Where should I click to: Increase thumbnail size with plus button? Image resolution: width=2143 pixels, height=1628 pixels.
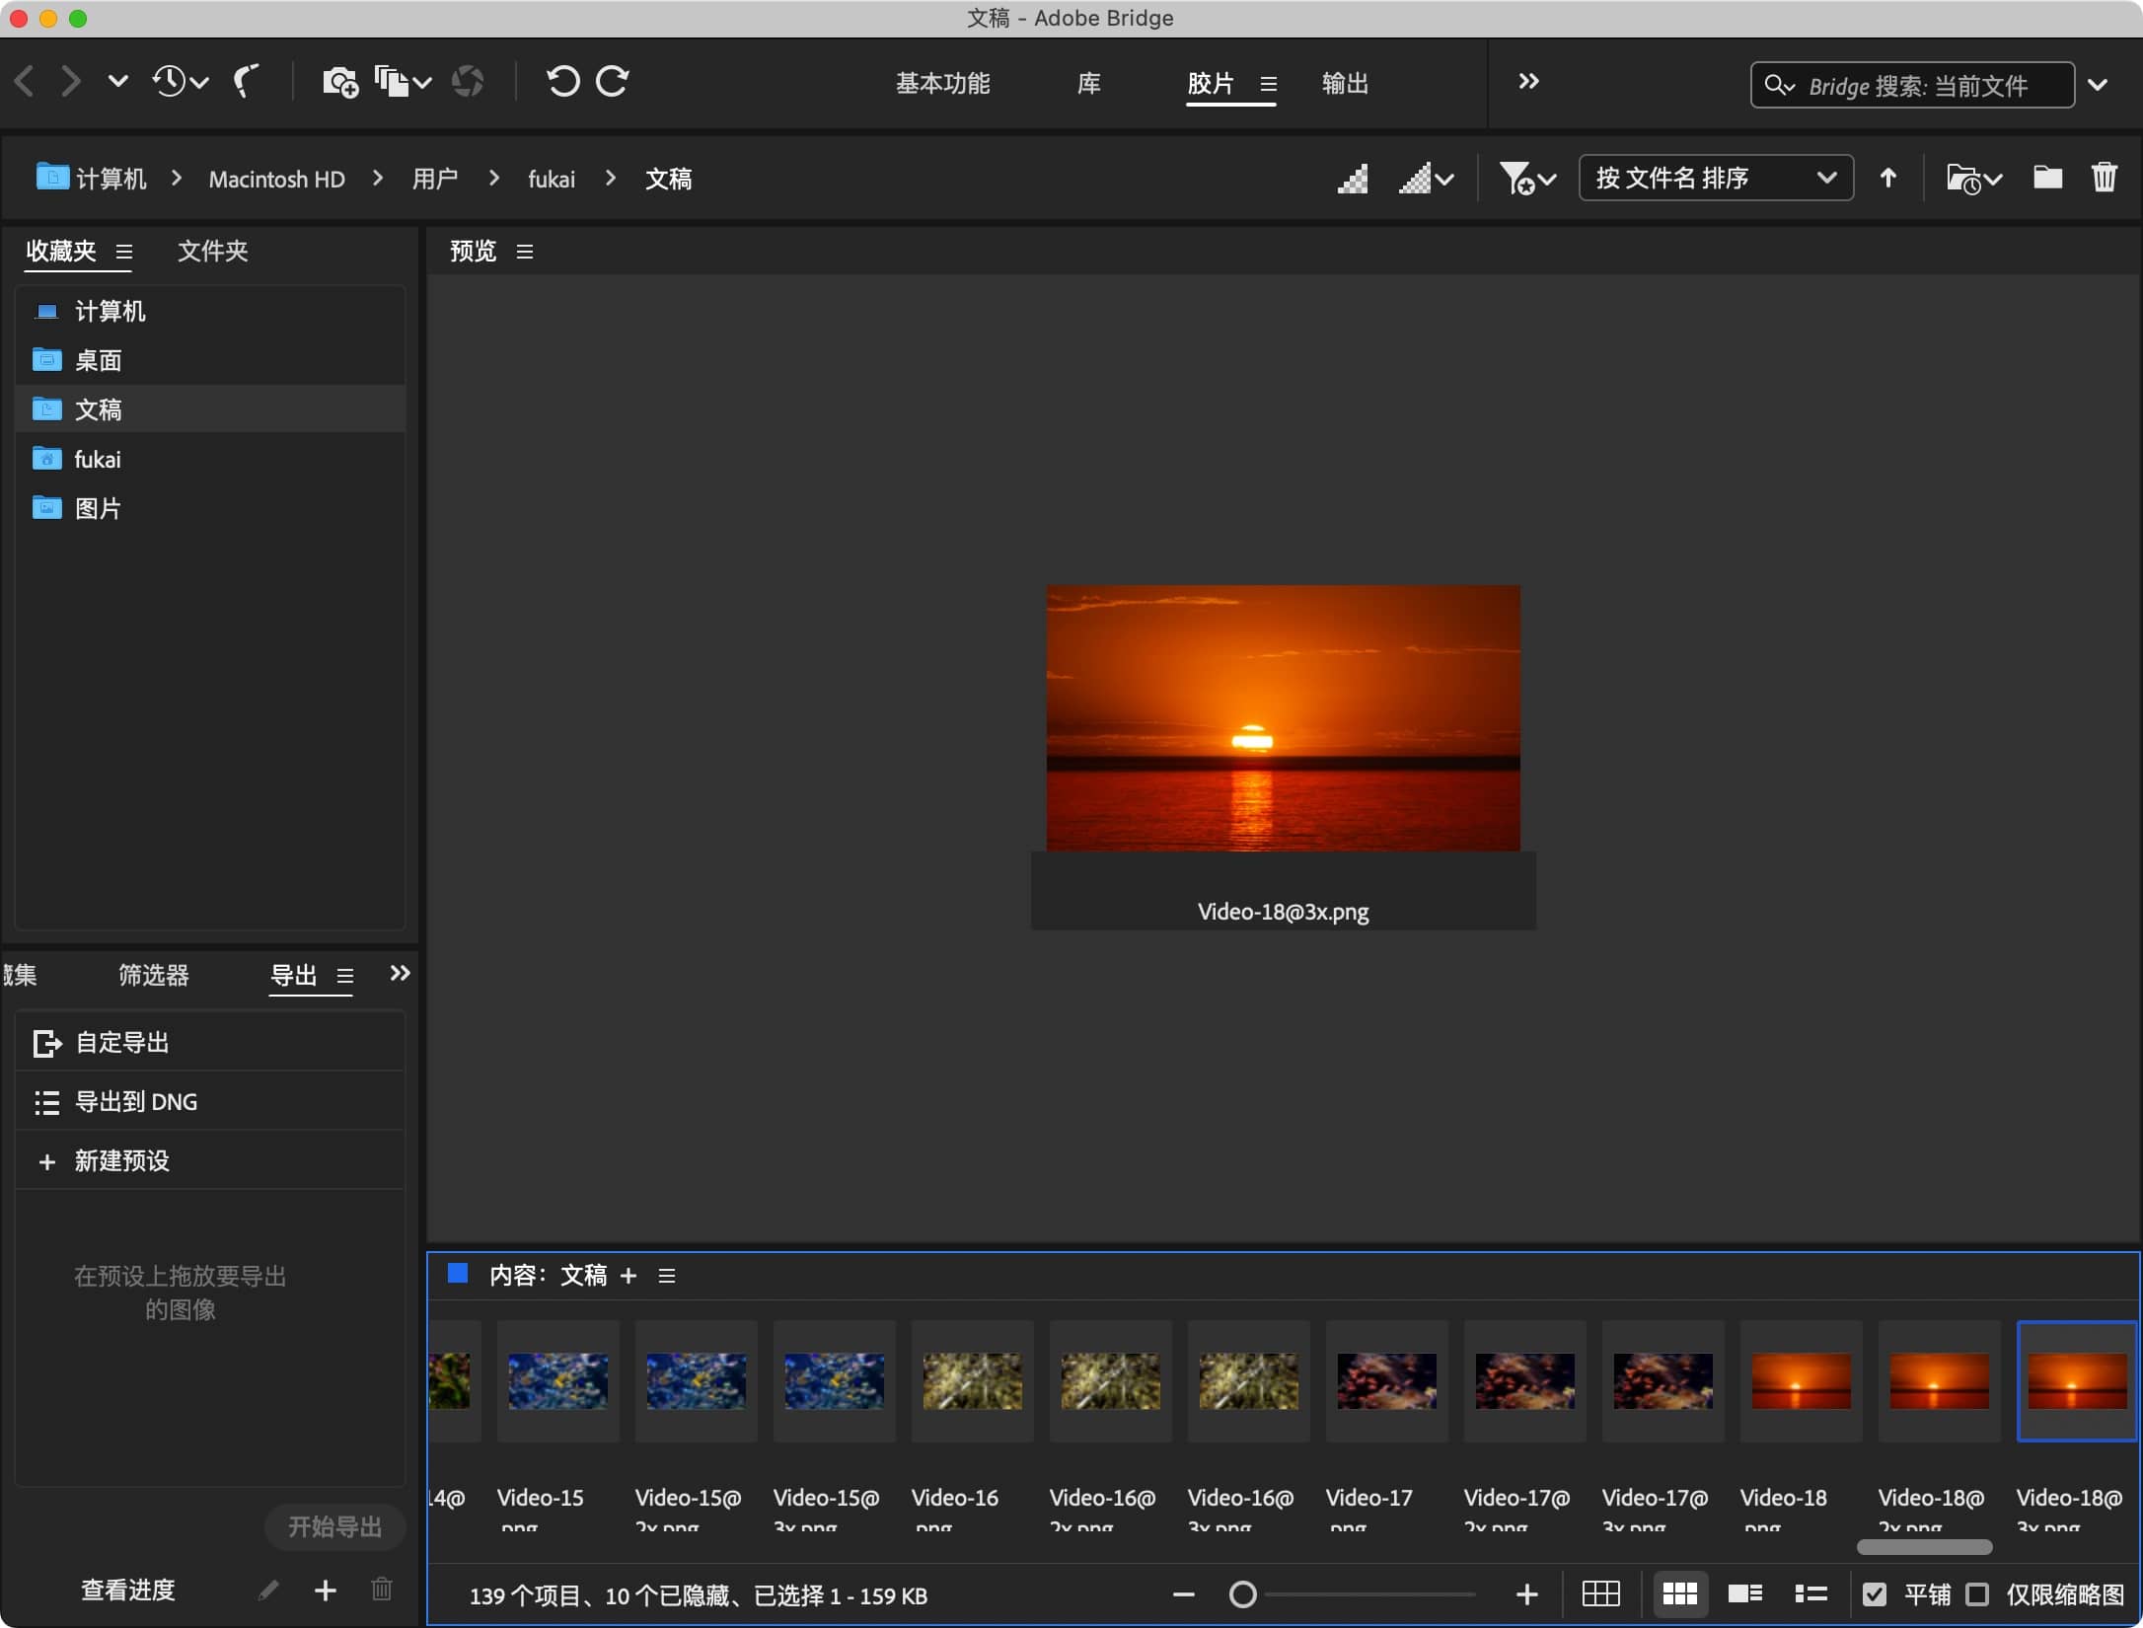1527,1594
